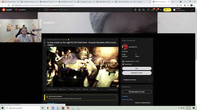The height and width of the screenshot is (110, 197).
Task: Open the All communities icon in header
Action: pos(139,10)
